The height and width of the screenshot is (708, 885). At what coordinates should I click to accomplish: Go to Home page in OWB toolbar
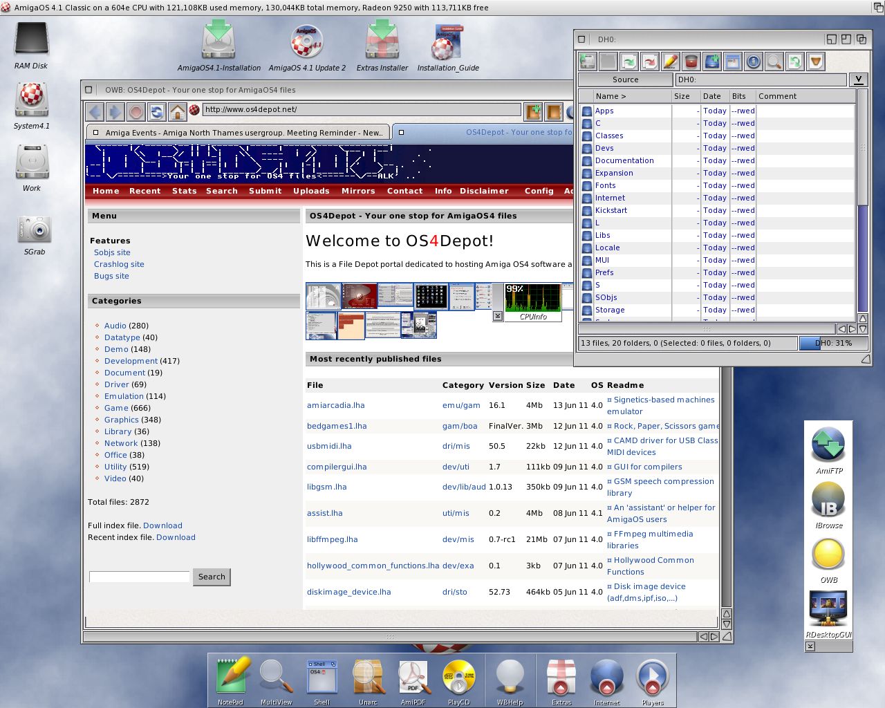[178, 111]
